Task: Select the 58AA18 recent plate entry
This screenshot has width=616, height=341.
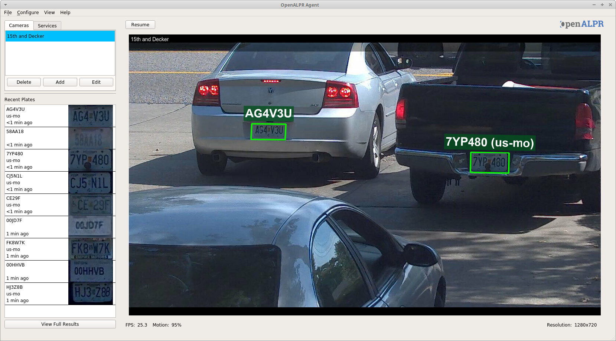Action: click(x=36, y=138)
